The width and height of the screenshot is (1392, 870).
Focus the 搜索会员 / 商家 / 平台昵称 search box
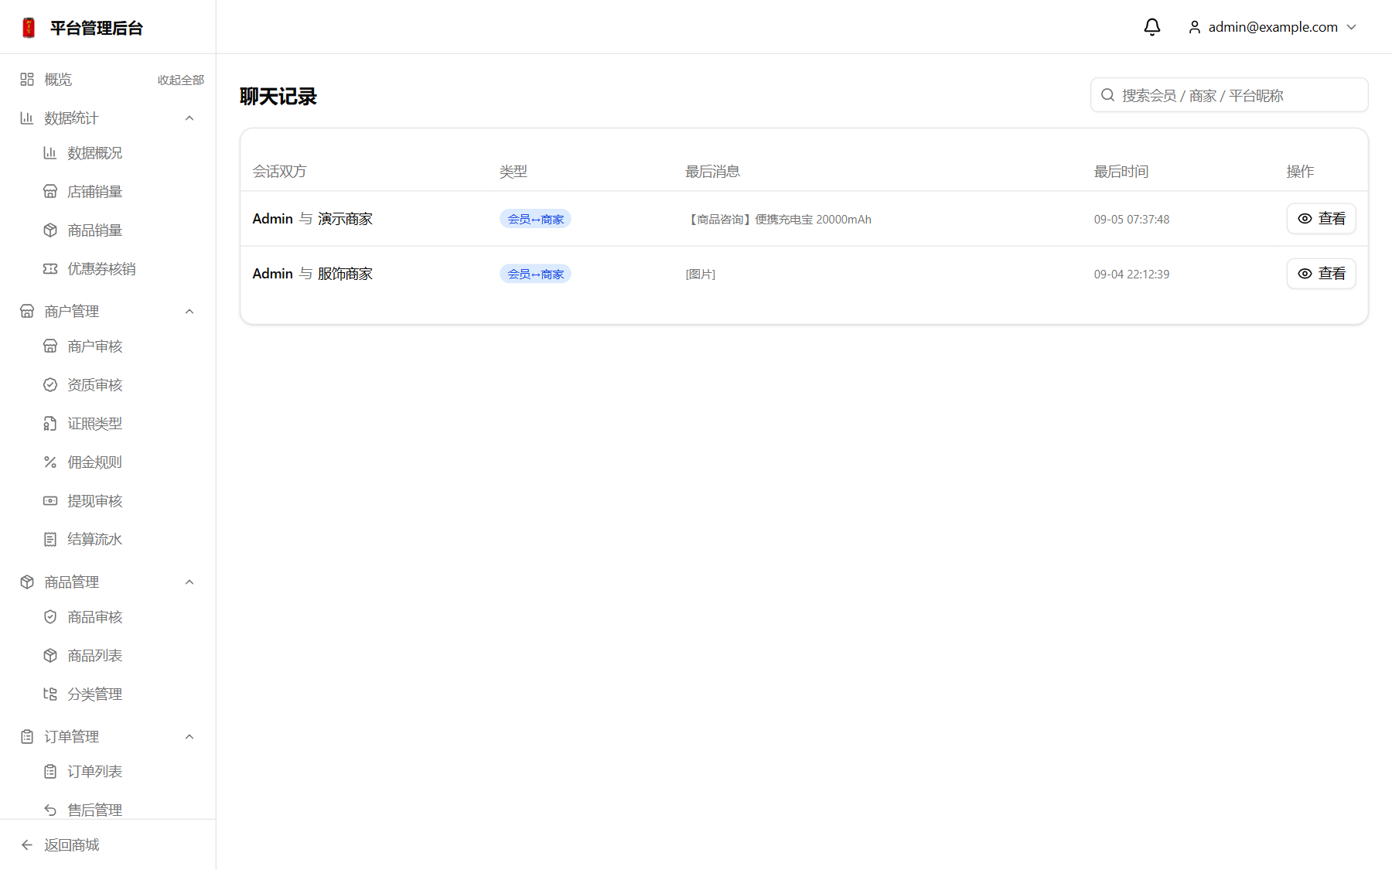tap(1229, 95)
